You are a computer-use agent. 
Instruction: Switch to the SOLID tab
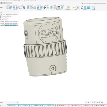pyautogui.click(x=8, y=5)
